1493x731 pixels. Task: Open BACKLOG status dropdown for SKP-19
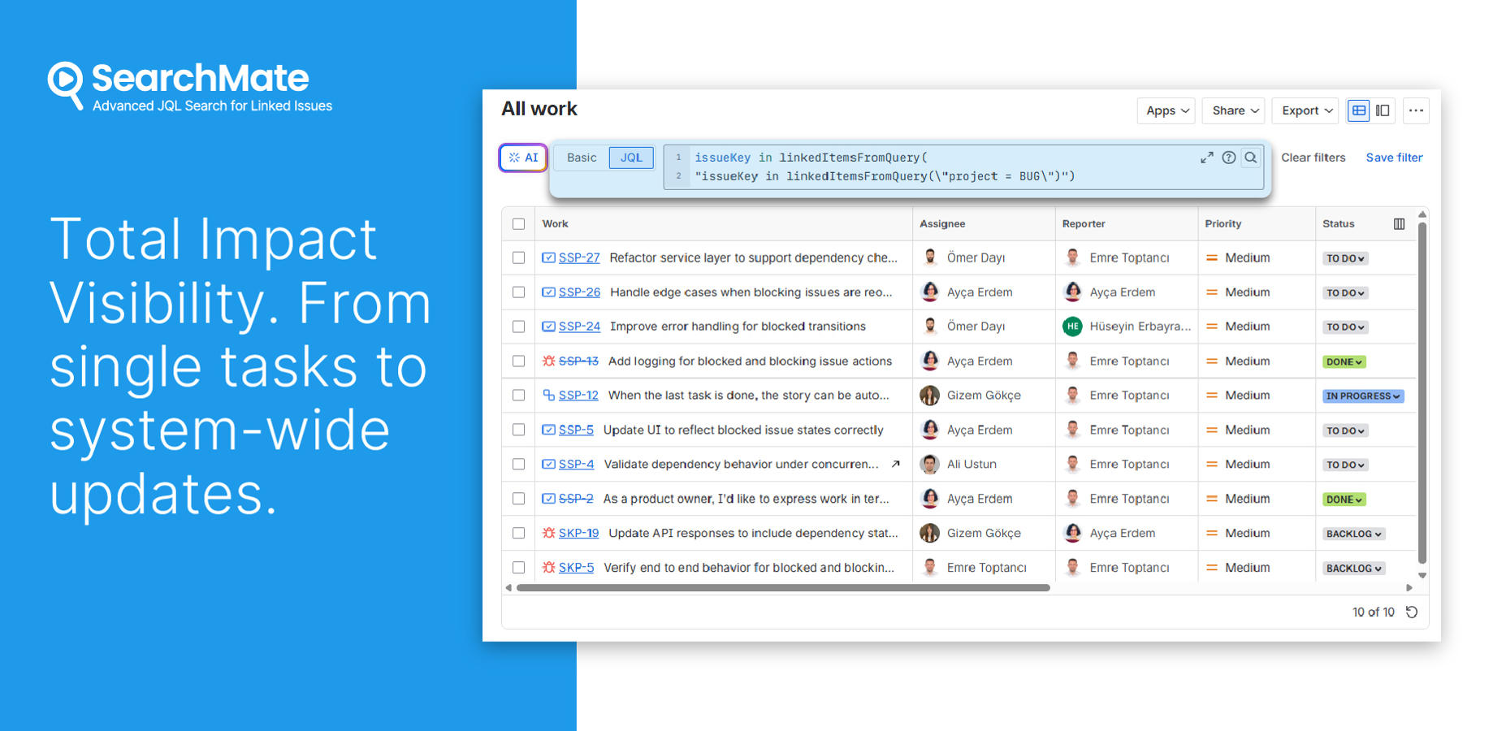tap(1354, 534)
